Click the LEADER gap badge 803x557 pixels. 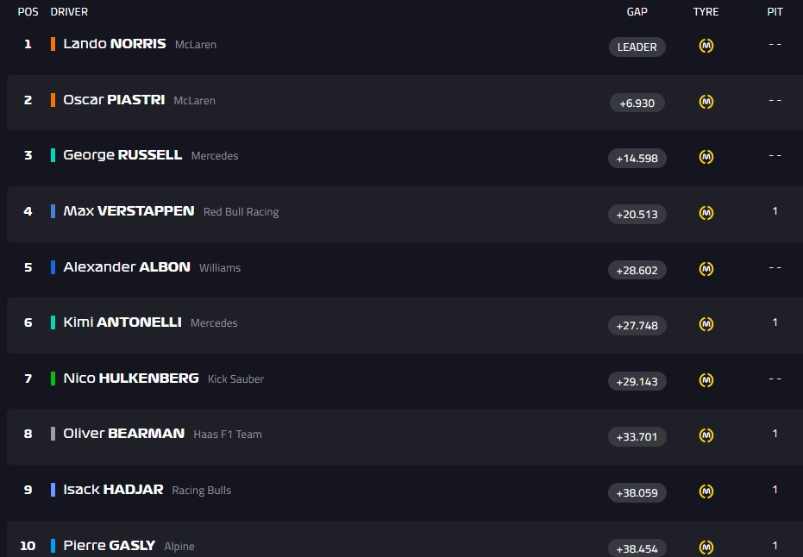tap(637, 47)
